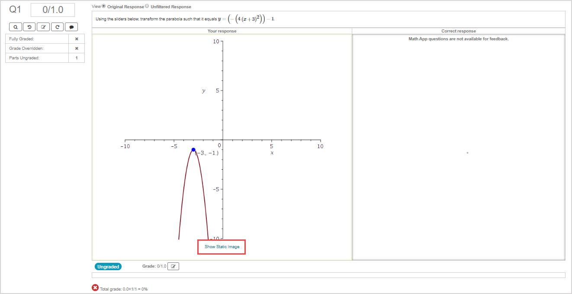The width and height of the screenshot is (572, 294).
Task: Click the 0/1.0 score box
Action: pyautogui.click(x=53, y=10)
